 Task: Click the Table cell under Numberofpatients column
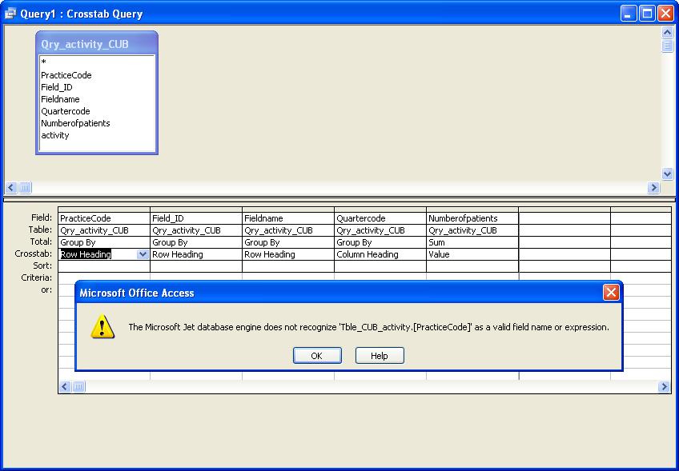[x=472, y=230]
